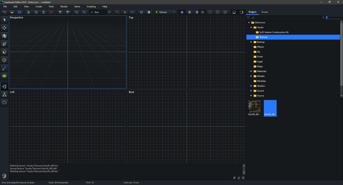Toggle the bottom panel layout icon
Screen dimensions: 343x185
pyautogui.click(x=234, y=12)
